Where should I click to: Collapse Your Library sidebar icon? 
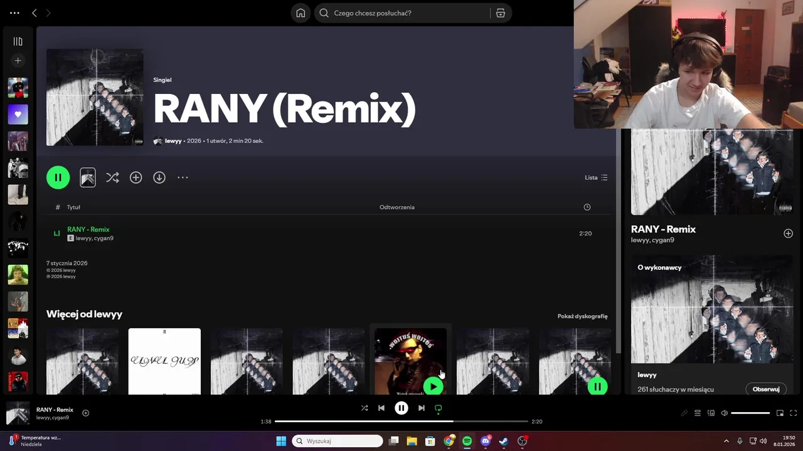click(18, 41)
